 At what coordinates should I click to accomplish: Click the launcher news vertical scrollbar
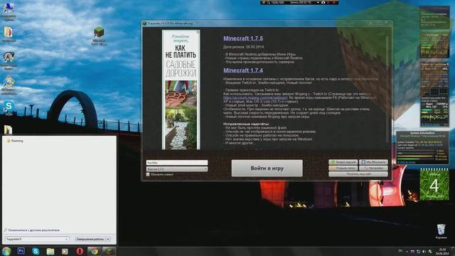[387, 90]
